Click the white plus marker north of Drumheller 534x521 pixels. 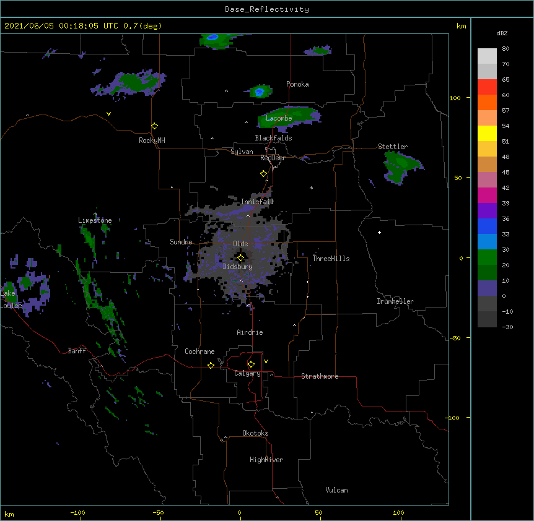tap(379, 232)
